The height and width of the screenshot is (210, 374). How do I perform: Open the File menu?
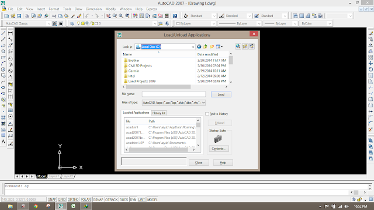coord(11,9)
